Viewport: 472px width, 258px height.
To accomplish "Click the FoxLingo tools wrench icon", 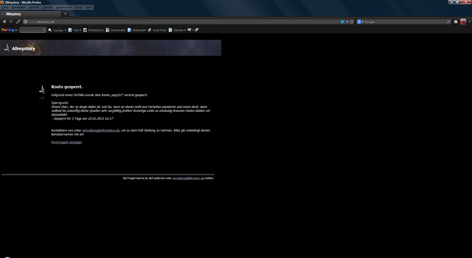I will point(197,30).
